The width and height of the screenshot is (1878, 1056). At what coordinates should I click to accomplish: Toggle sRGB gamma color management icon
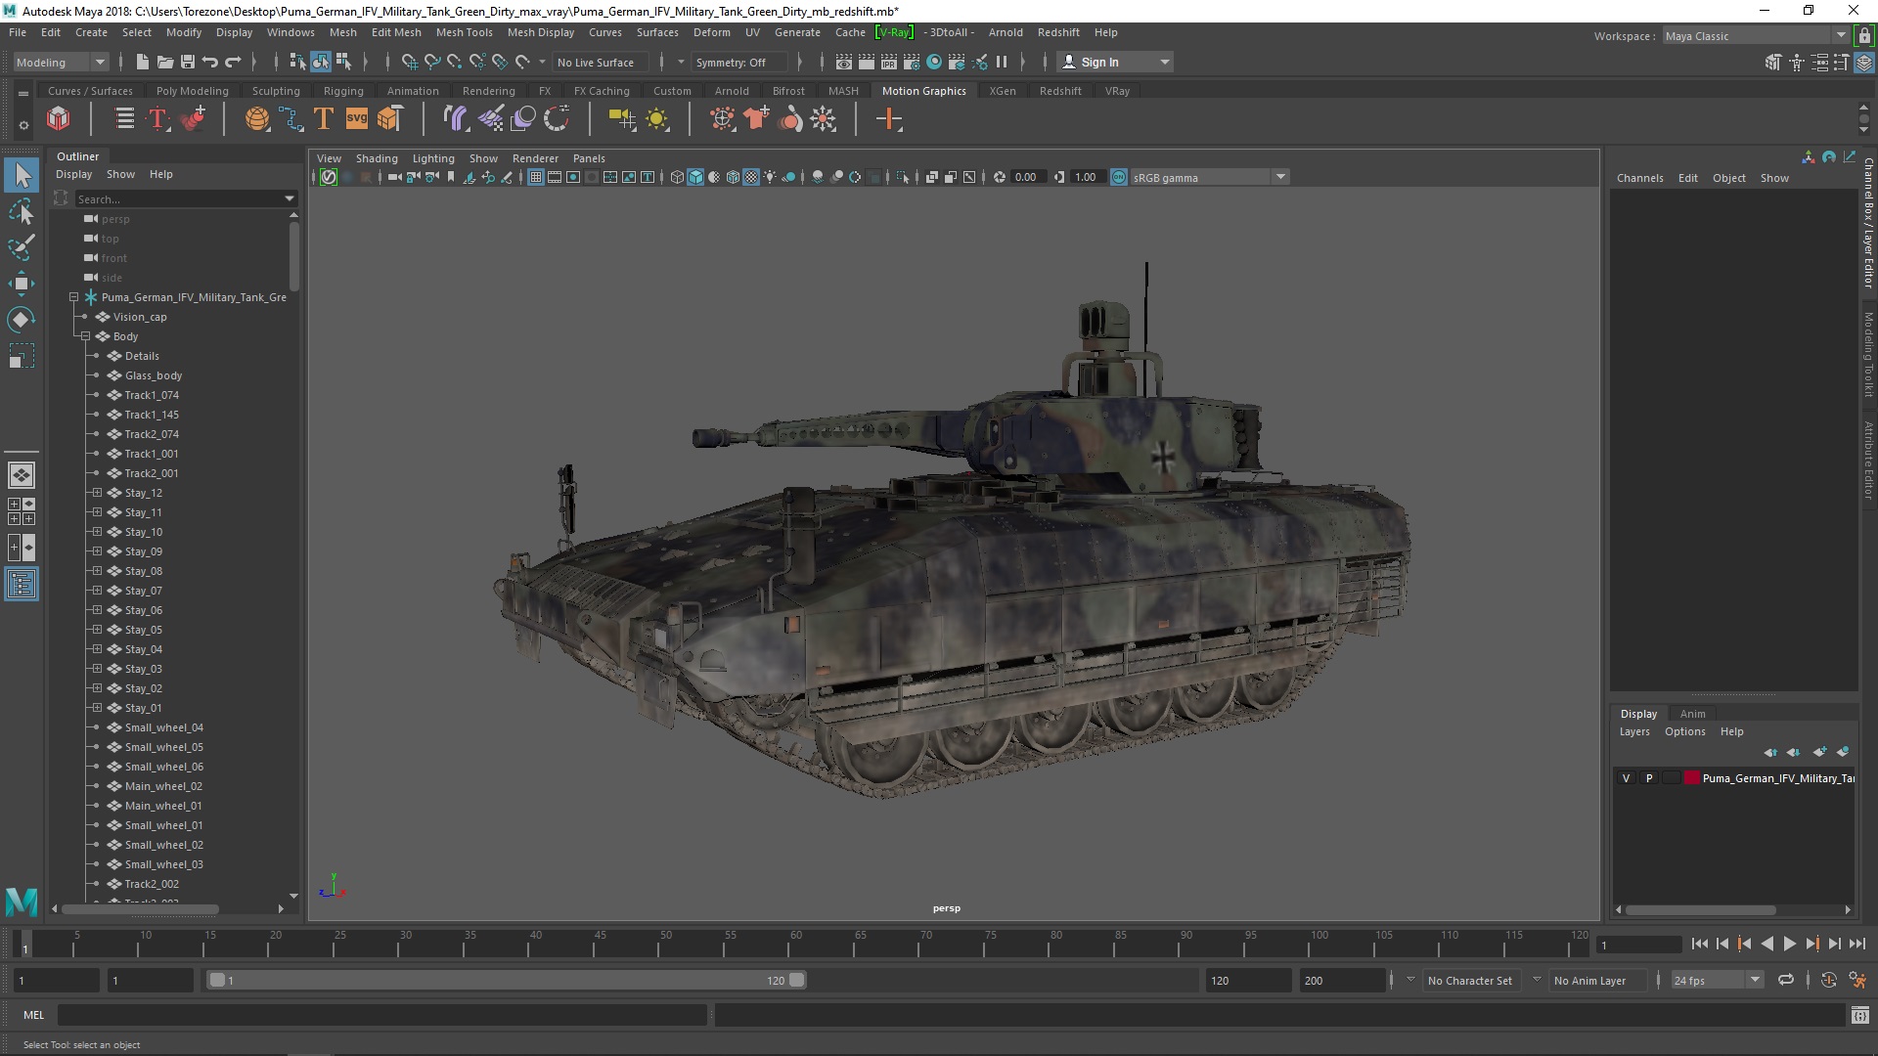(x=1119, y=177)
